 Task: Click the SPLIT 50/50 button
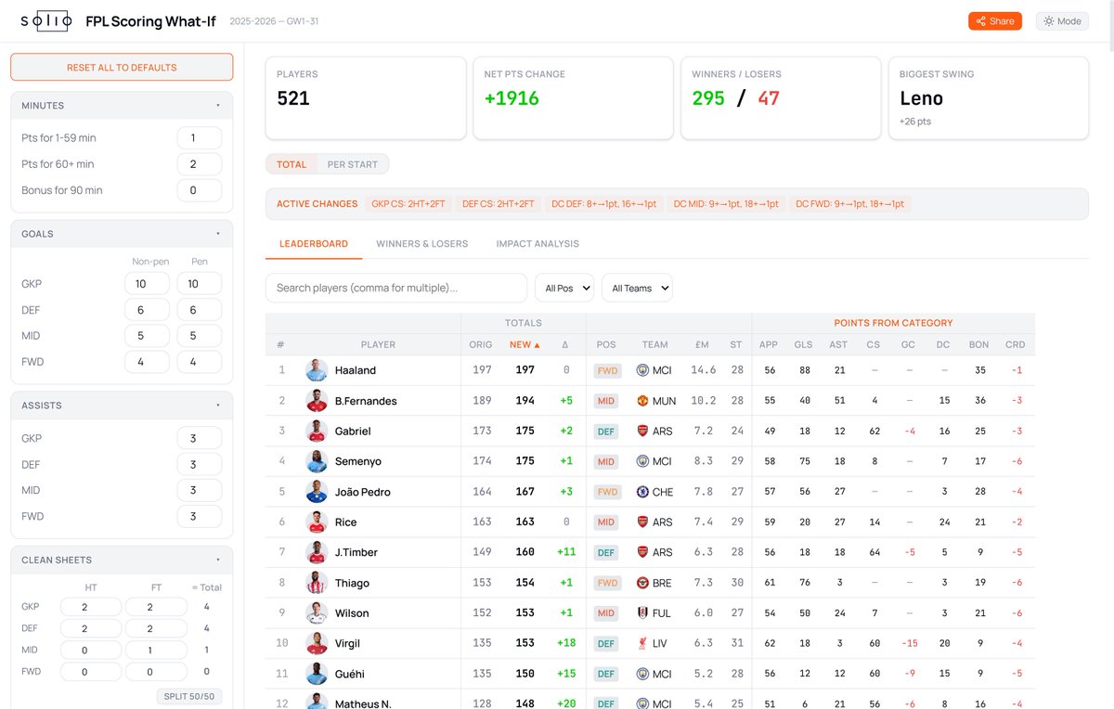pos(188,696)
